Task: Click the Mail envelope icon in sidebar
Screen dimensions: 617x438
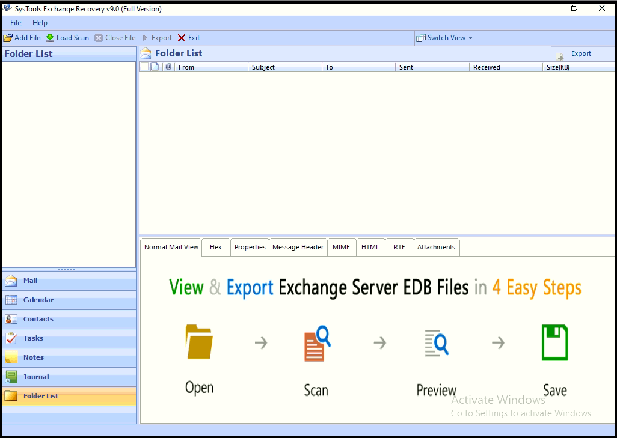Action: coord(11,281)
